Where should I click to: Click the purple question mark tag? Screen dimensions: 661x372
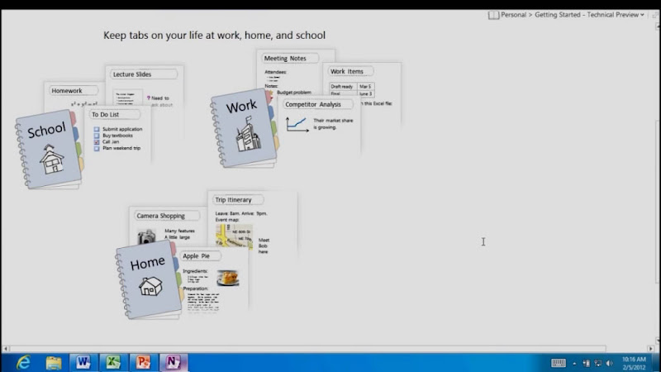(x=149, y=98)
